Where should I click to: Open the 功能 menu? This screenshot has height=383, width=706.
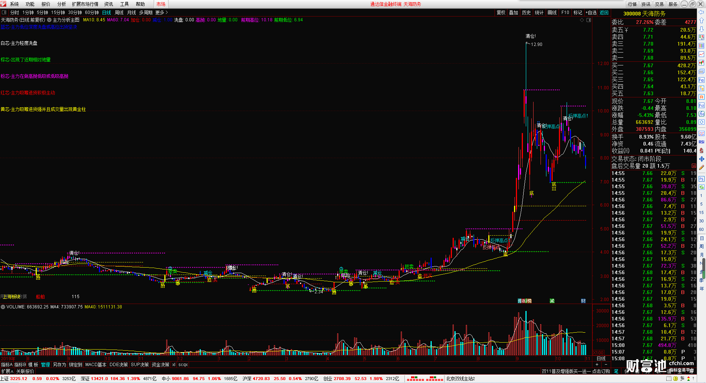point(30,4)
